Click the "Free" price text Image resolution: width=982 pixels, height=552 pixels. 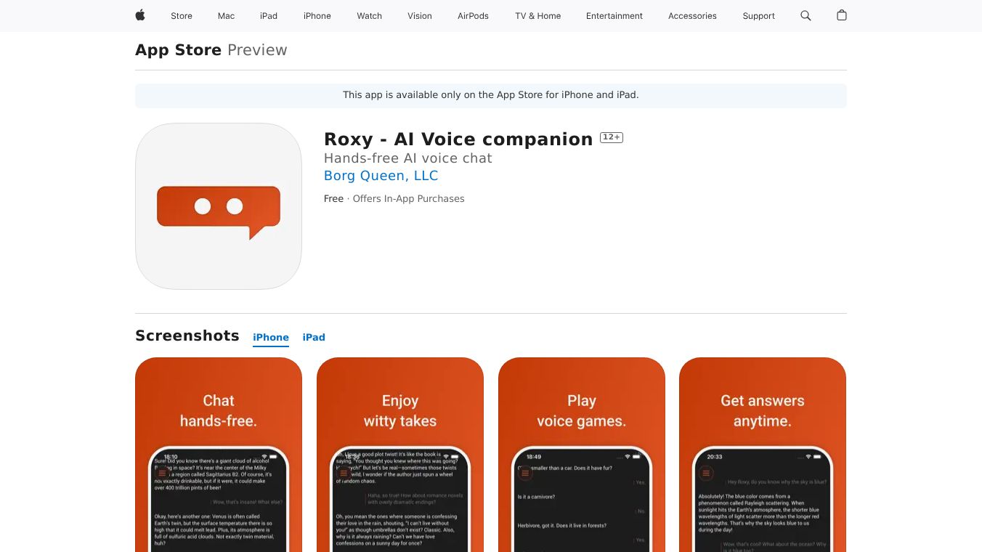tap(333, 199)
